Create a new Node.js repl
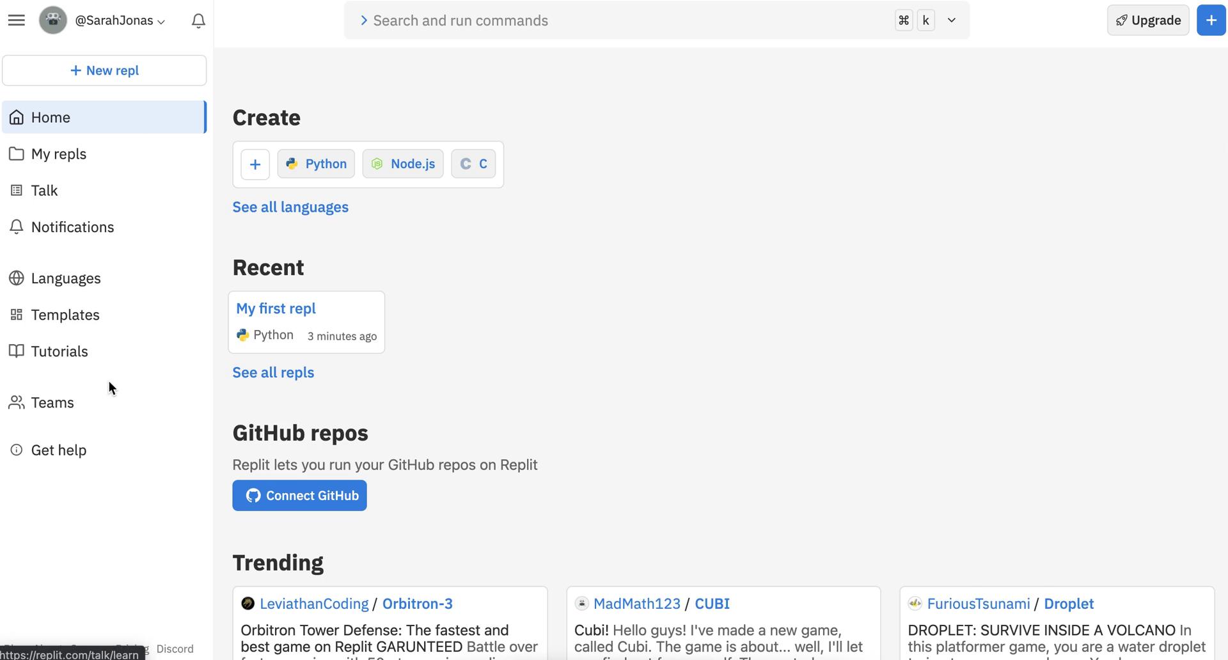The image size is (1228, 660). [x=402, y=164]
